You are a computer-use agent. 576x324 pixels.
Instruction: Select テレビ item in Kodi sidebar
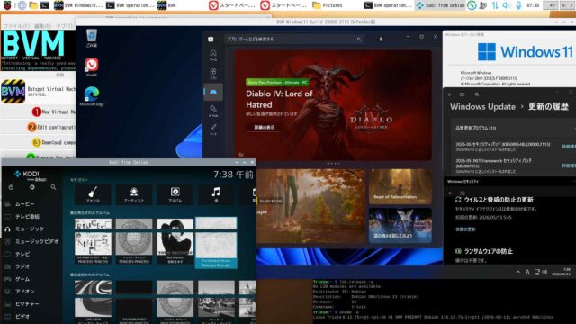22,254
